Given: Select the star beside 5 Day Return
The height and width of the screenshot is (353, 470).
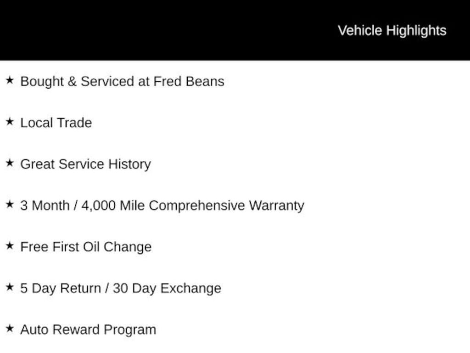Looking at the screenshot, I should pos(9,287).
